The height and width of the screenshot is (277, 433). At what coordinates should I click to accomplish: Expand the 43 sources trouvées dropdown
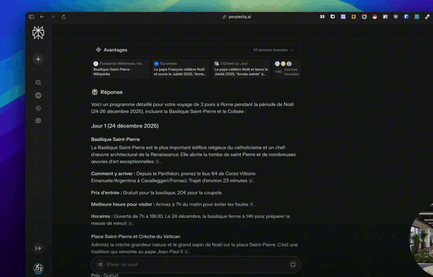[x=274, y=50]
